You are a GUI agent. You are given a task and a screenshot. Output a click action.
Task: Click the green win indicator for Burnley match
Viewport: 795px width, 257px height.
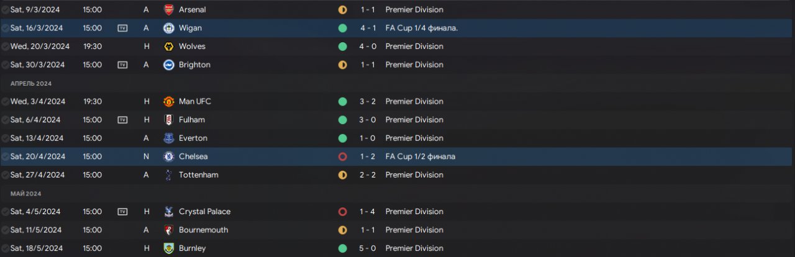342,248
